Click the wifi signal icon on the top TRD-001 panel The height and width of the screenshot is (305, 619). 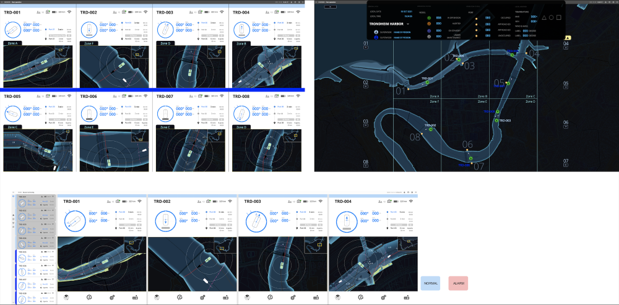pyautogui.click(x=70, y=12)
